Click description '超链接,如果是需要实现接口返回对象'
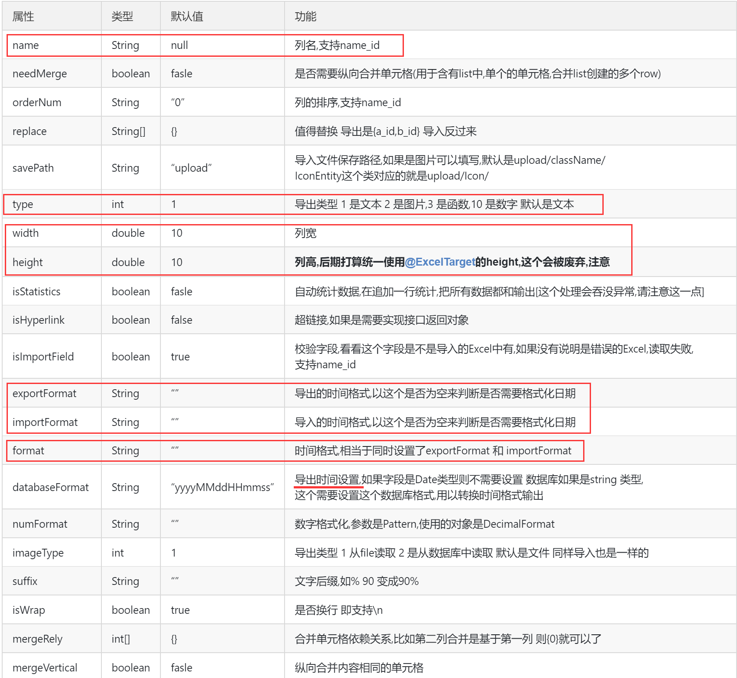 382,320
